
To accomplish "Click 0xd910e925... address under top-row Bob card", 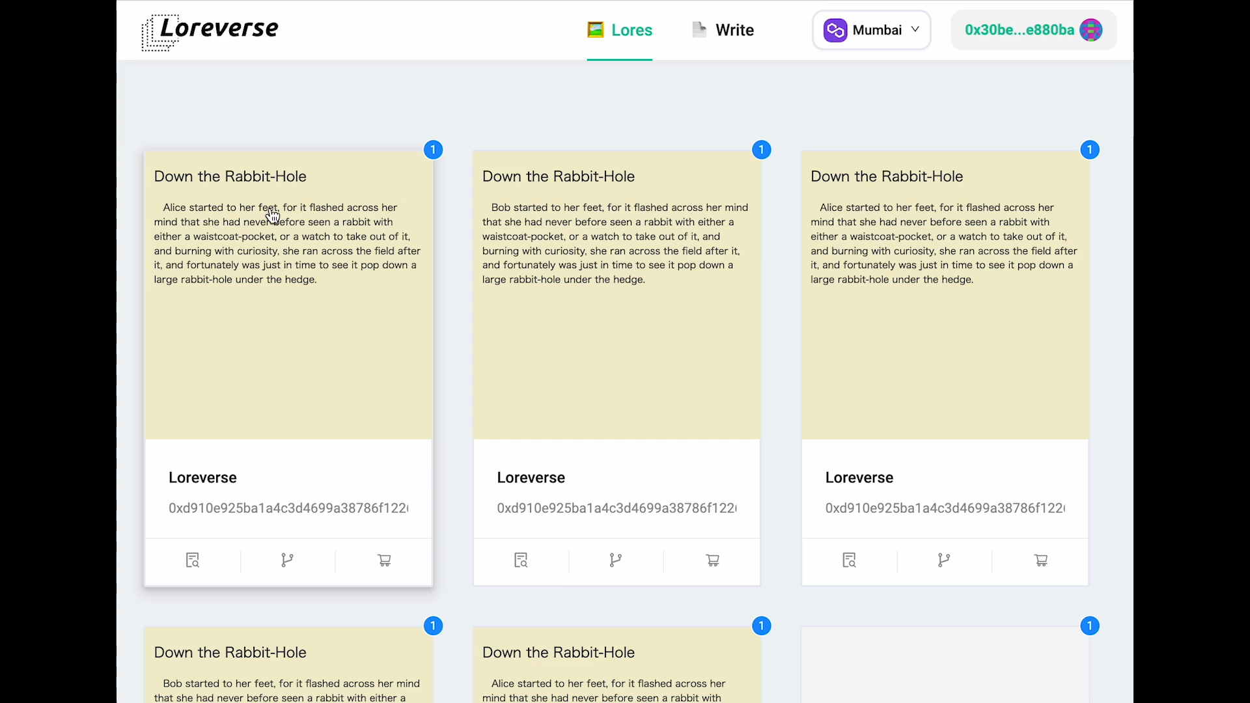I will pos(617,508).
